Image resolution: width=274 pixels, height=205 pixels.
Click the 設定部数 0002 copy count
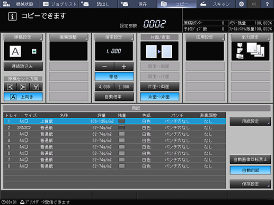155,24
